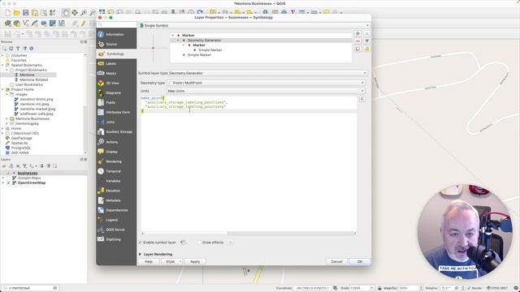Viewport: 520px width, 292px height.
Task: Click the Temporal clock icon
Action: click(x=101, y=171)
